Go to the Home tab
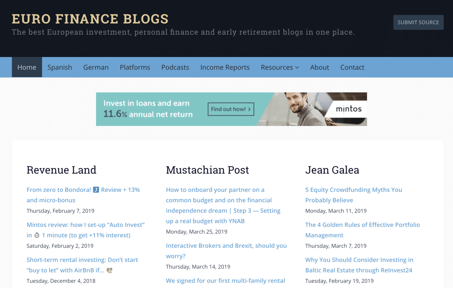 click(x=27, y=67)
